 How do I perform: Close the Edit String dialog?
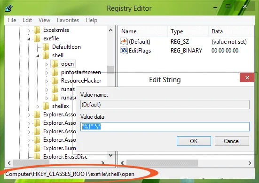[247, 77]
